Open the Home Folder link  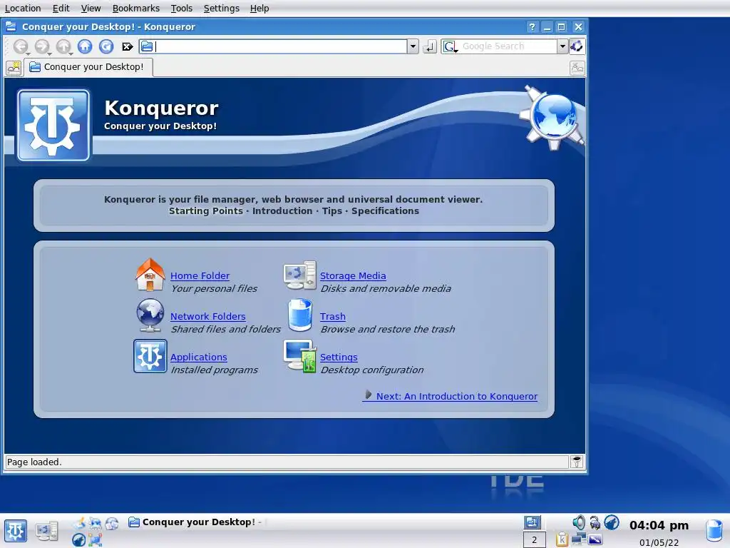click(200, 276)
